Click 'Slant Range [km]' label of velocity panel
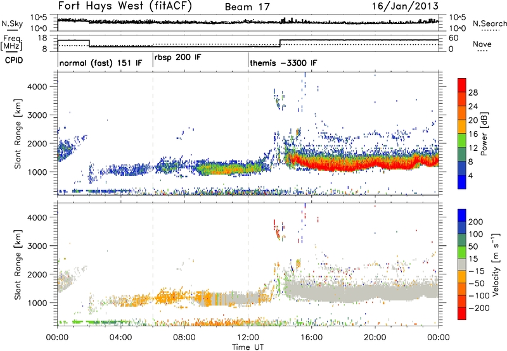507x351 pixels. point(18,264)
